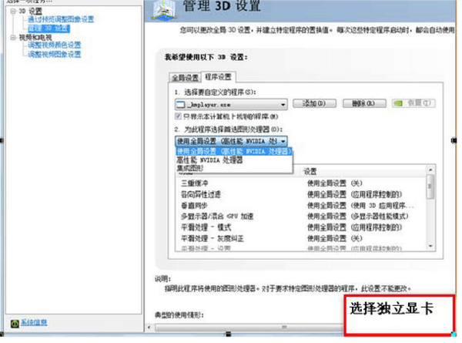Select 高性能 NVIDIA 处理器 option
462x343 pixels.
[x=210, y=160]
